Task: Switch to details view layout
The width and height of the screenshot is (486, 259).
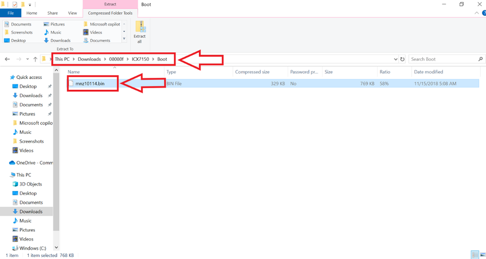Action: click(475, 255)
